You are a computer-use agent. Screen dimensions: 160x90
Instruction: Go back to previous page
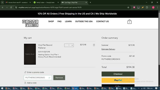click(x=3, y=7)
